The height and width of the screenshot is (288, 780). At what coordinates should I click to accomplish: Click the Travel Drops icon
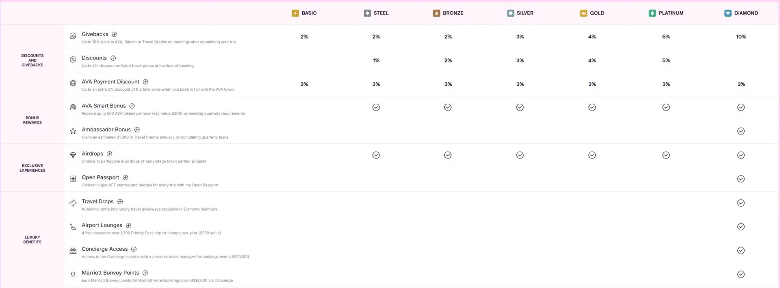73,203
